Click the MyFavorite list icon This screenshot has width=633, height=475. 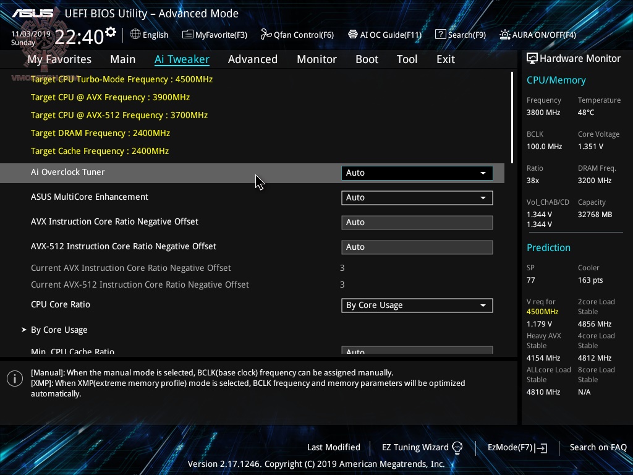pyautogui.click(x=188, y=35)
